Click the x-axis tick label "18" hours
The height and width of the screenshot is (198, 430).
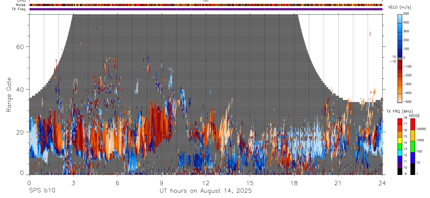pyautogui.click(x=294, y=183)
